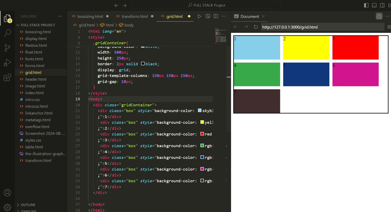The height and width of the screenshot is (212, 391).
Task: Open the Extensions view icon
Action: point(7,78)
